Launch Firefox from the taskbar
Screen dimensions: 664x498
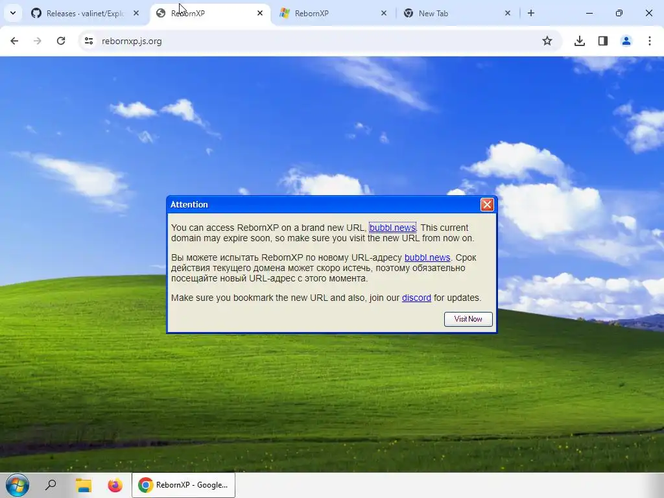(x=115, y=485)
